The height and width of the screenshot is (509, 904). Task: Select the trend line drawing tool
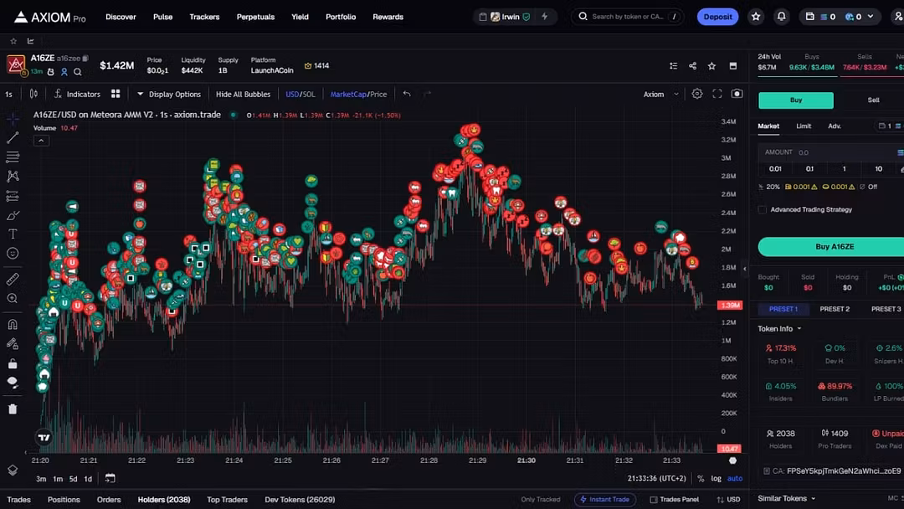(13, 137)
